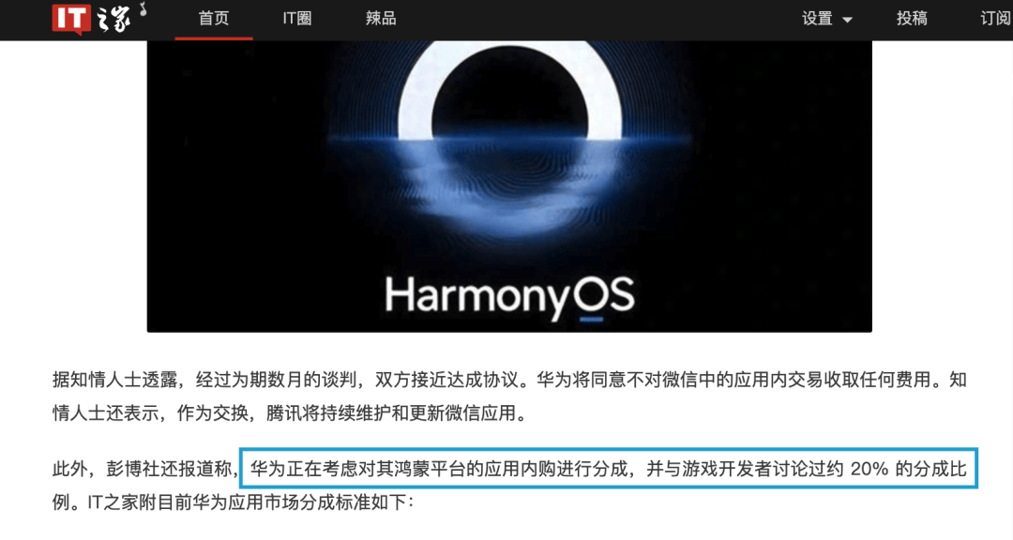Go to the 辣品 section
1013x540 pixels.
381,19
